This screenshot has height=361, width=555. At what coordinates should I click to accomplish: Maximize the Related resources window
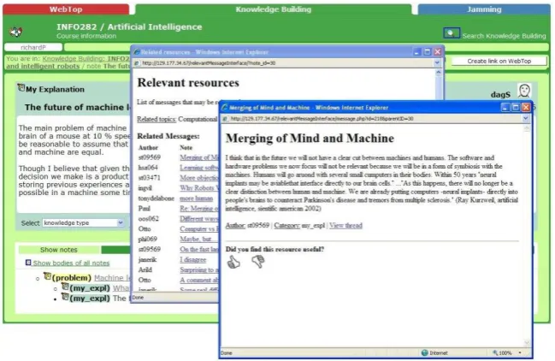tap(428, 52)
